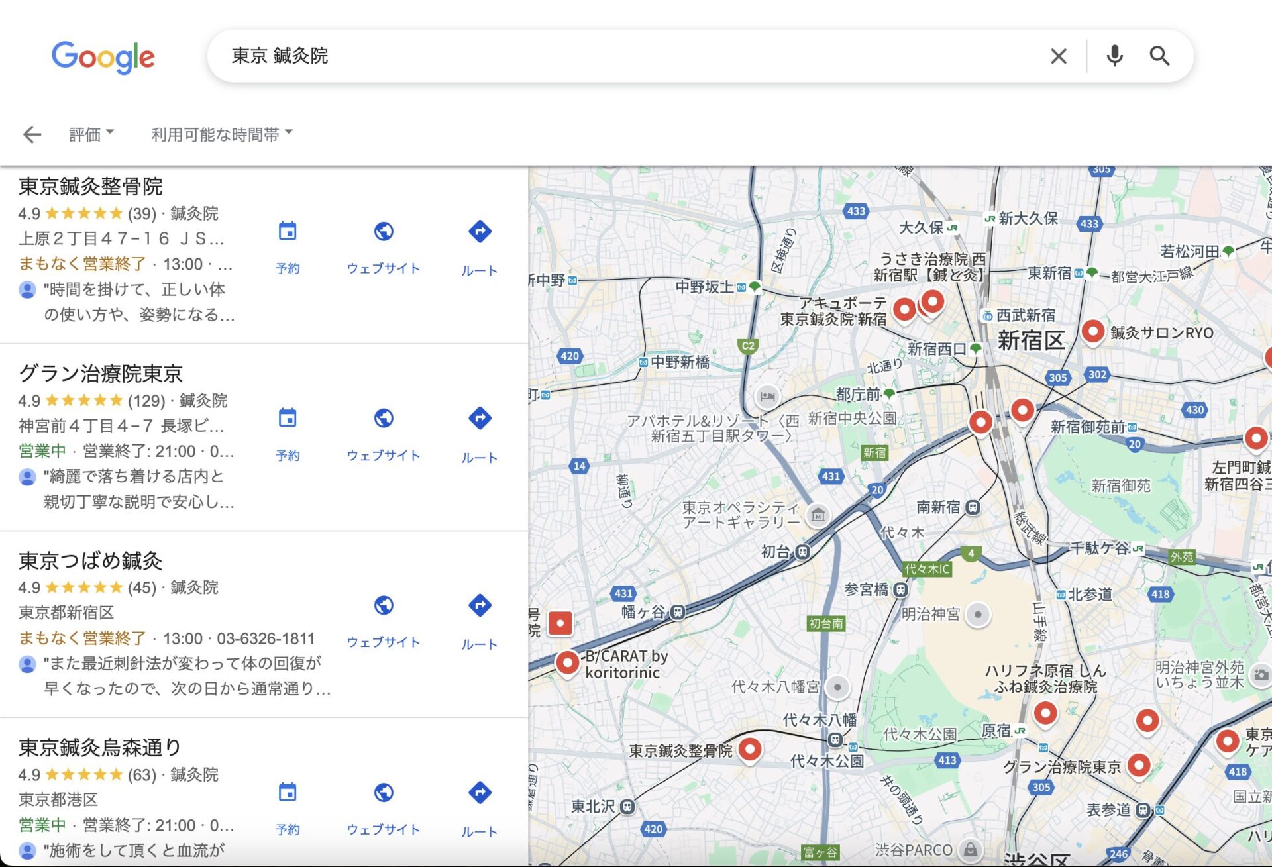Screen dimensions: 1272x867
Task: Open the ウェブサイト globe icon for 東京つばめ鍼灸
Action: tap(384, 605)
